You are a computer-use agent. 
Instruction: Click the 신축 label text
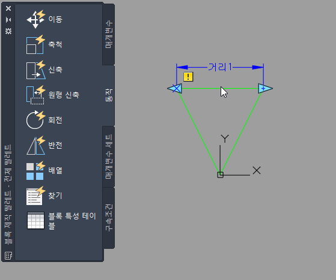click(55, 70)
